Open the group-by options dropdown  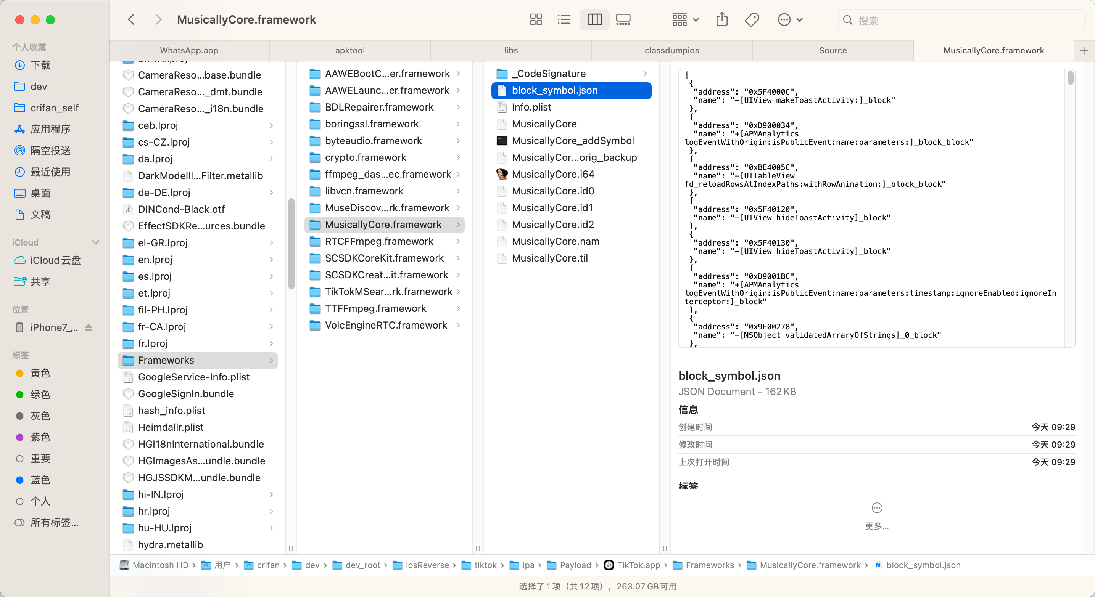coord(685,19)
